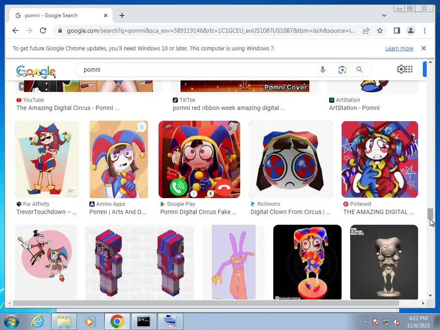
Task: Click the vertical scrollbar up arrow
Action: (x=431, y=62)
